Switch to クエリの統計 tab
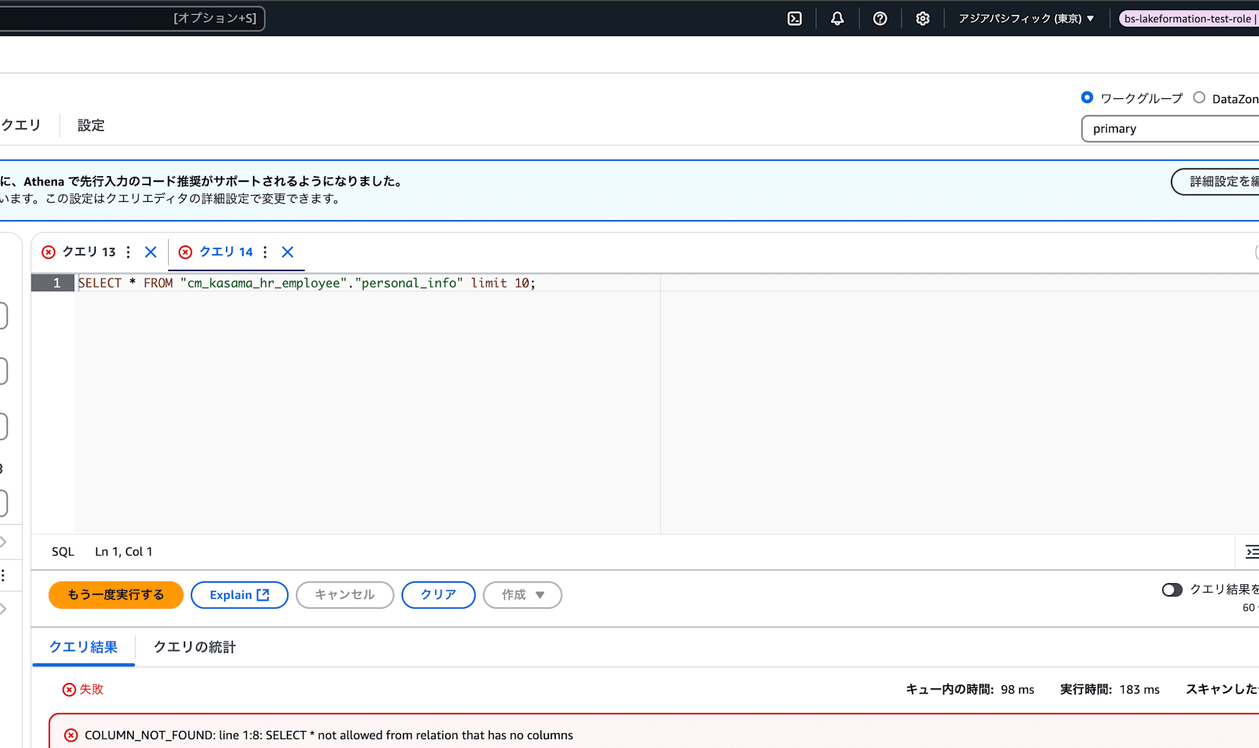Image resolution: width=1259 pixels, height=748 pixels. pyautogui.click(x=195, y=647)
